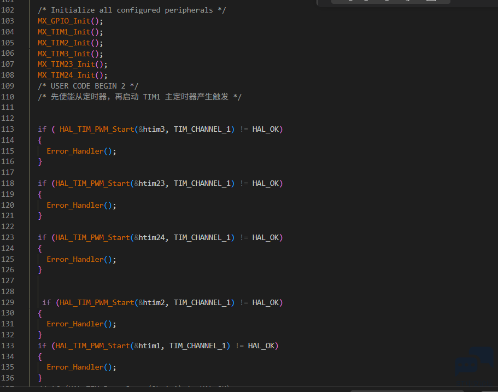Click the 'Initialize all configured peripherals' comment
Viewport: 498px width, 392px height.
tap(132, 10)
